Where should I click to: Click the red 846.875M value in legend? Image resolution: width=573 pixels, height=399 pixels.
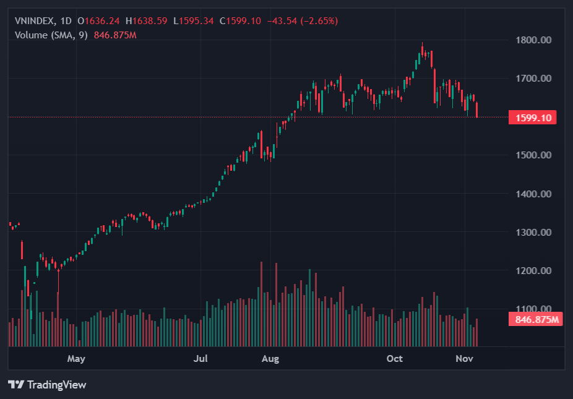coord(115,35)
